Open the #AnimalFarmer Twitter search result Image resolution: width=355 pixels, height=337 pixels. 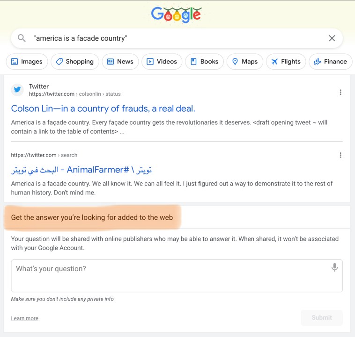pos(81,169)
